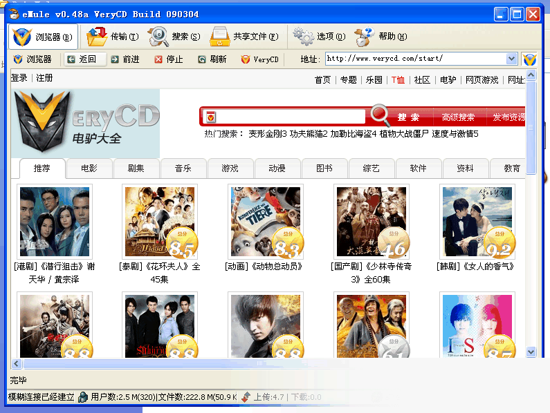This screenshot has height=413, width=550.
Task: Click the VeryCD 电驴大全 logo
Action: click(x=85, y=124)
